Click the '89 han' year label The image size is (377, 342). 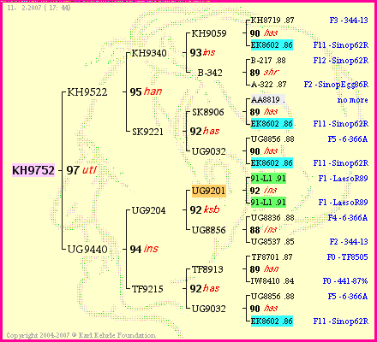click(264, 269)
